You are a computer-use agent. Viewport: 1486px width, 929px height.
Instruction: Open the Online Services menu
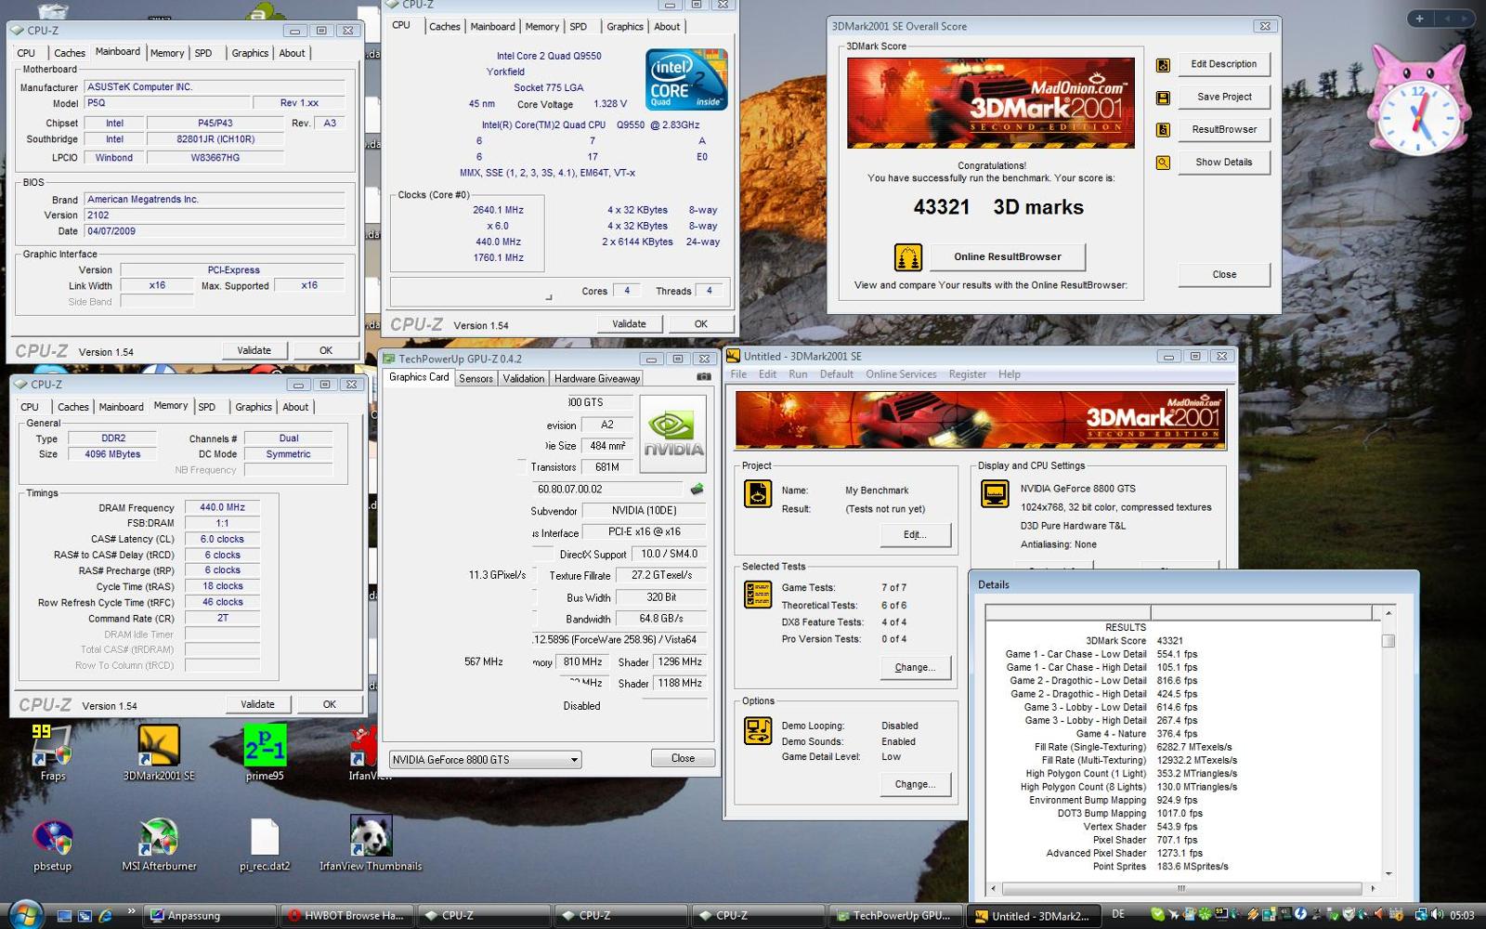(901, 374)
